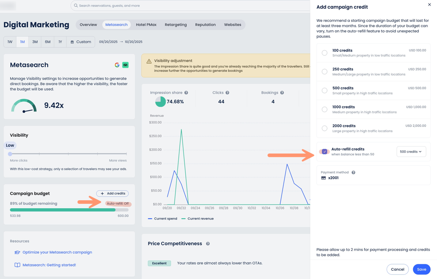The width and height of the screenshot is (437, 279).
Task: Switch to the Hotel PMax tab
Action: [x=146, y=25]
